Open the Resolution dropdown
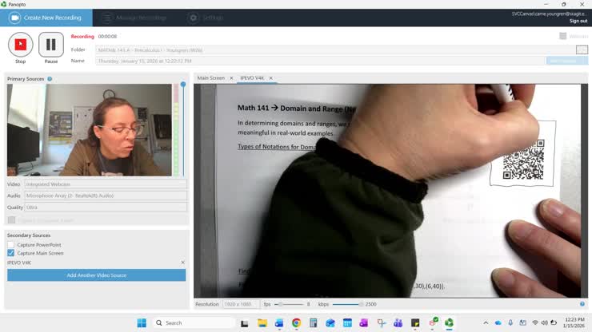 point(241,304)
